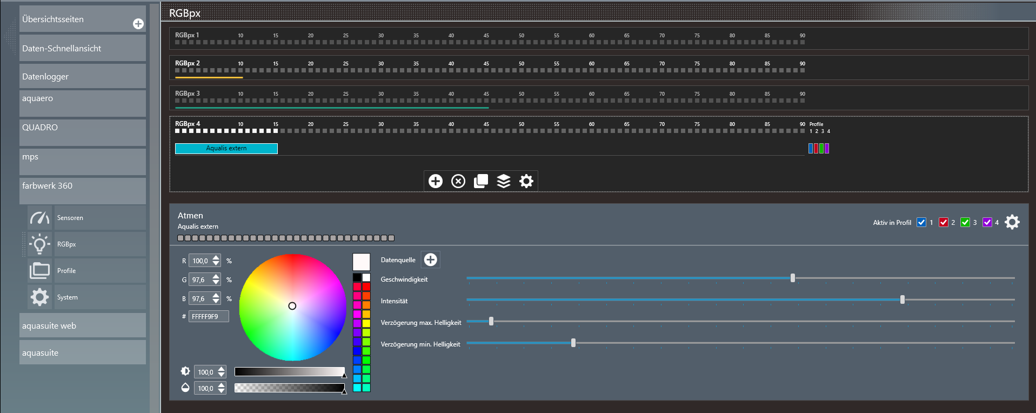Click the Geschwindigkeit slider handle
The height and width of the screenshot is (413, 1036).
(793, 278)
